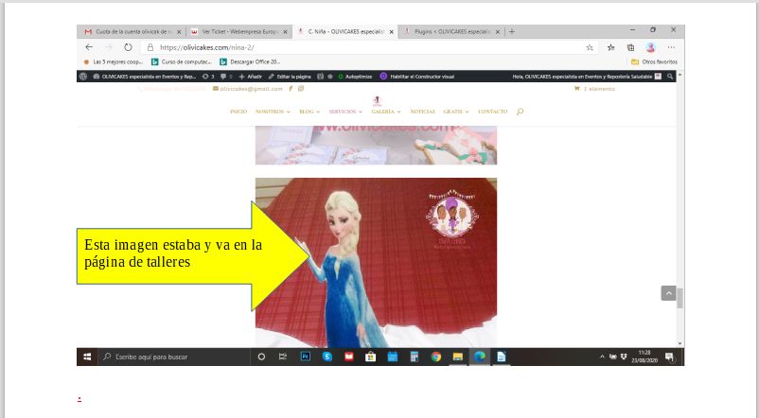The width and height of the screenshot is (759, 418).
Task: Click Añadir in the admin bar
Action: (x=250, y=77)
